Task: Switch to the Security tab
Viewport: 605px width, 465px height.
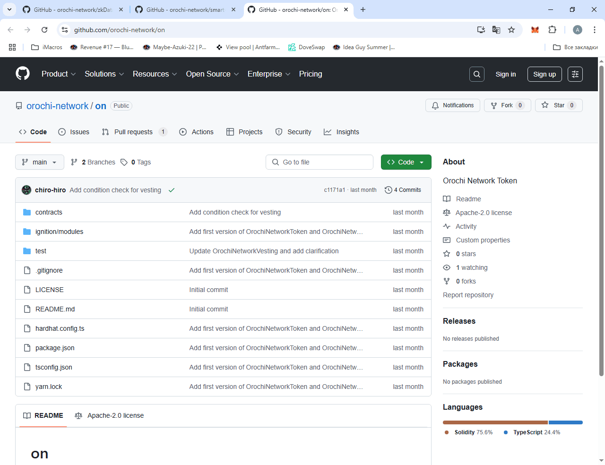Action: click(x=293, y=132)
